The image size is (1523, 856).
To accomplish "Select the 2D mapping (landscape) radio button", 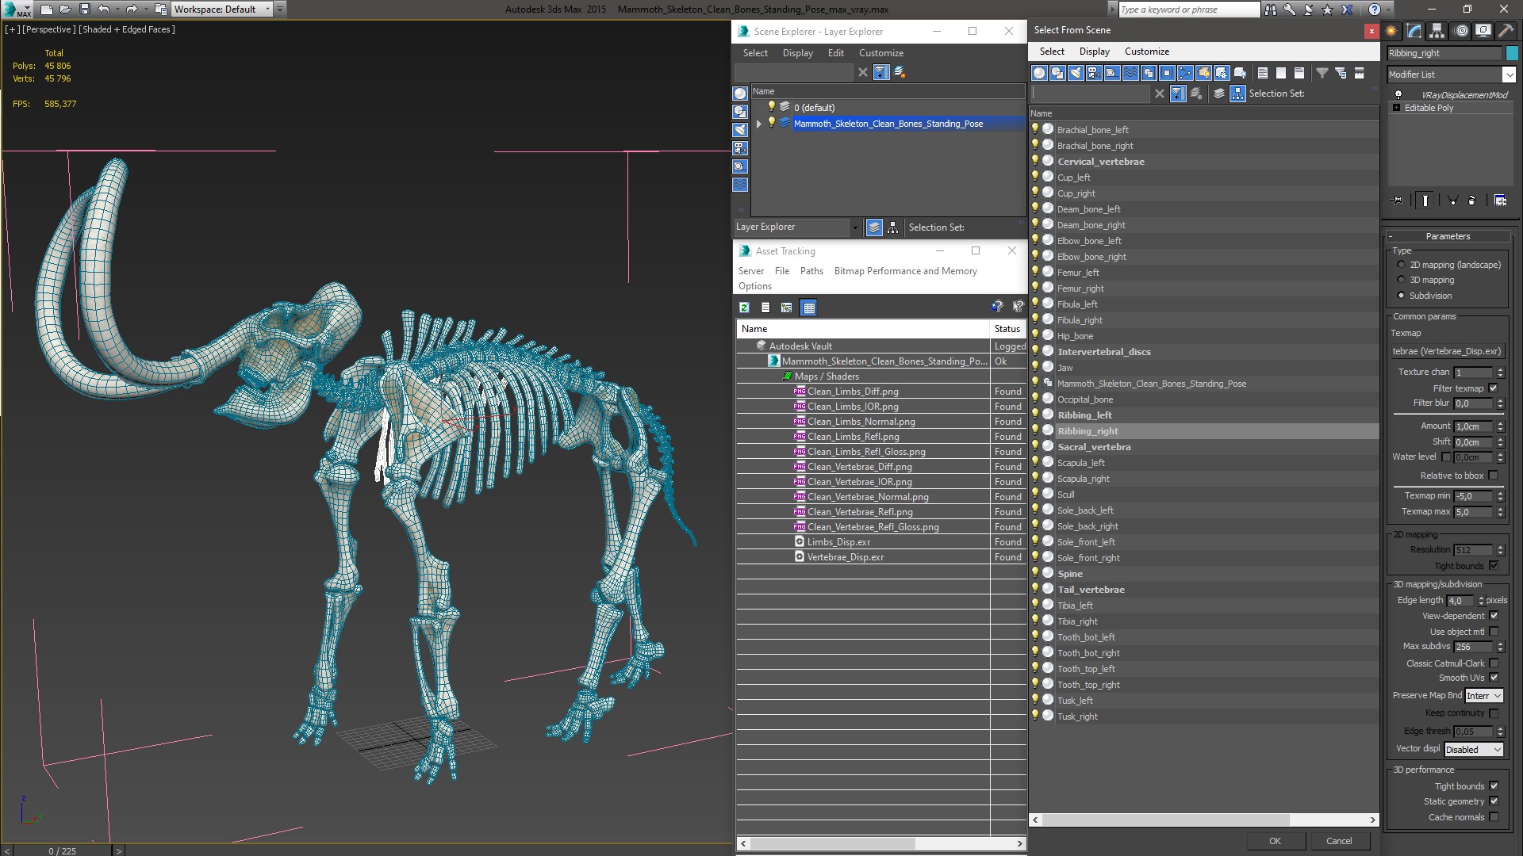I will pyautogui.click(x=1401, y=265).
